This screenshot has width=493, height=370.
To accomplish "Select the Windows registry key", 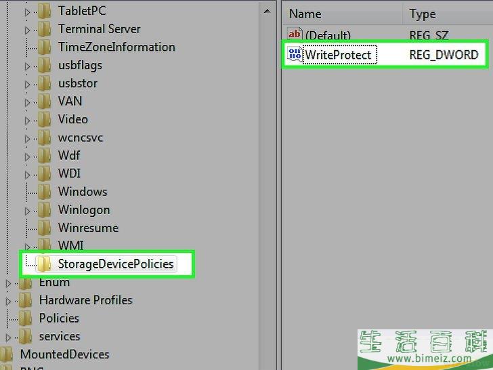I will click(82, 192).
